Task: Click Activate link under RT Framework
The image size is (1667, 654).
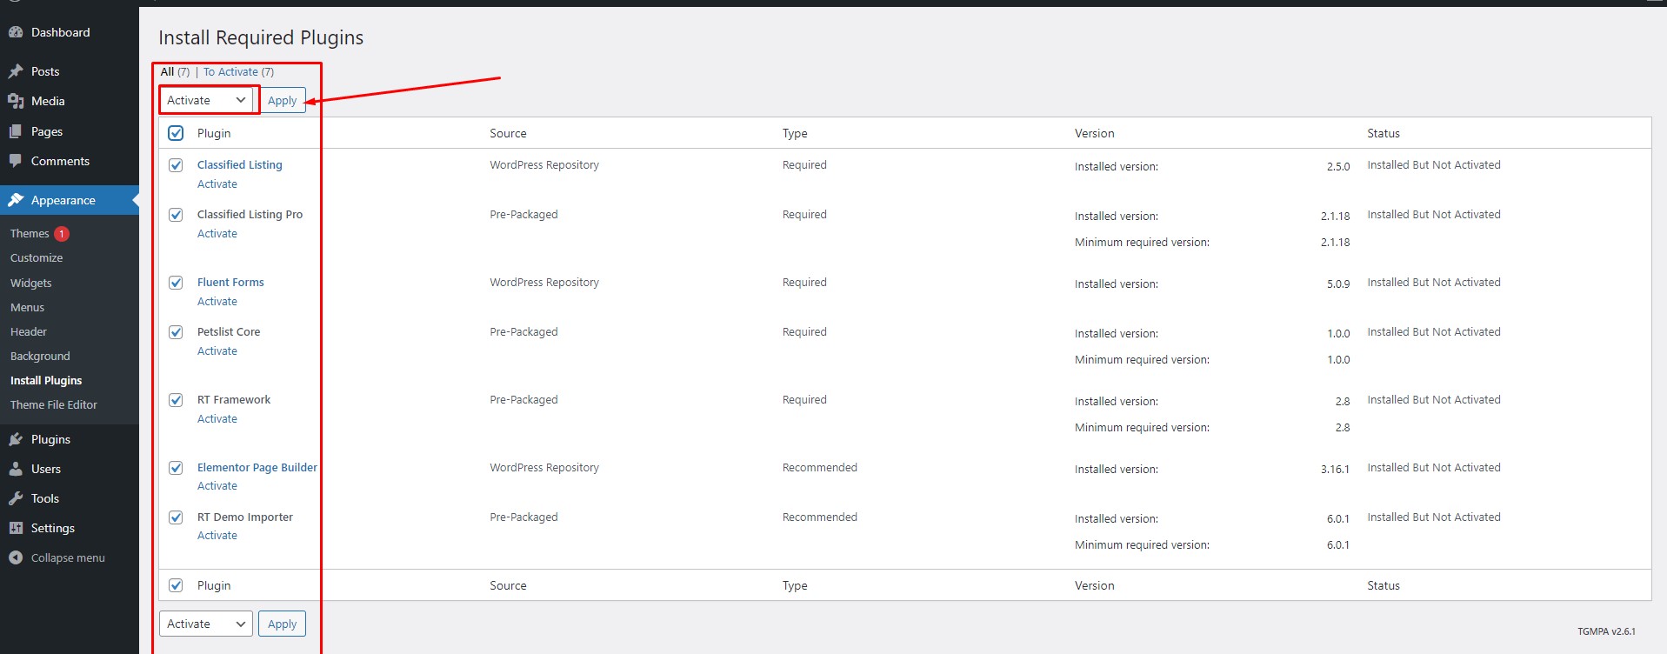Action: click(217, 419)
